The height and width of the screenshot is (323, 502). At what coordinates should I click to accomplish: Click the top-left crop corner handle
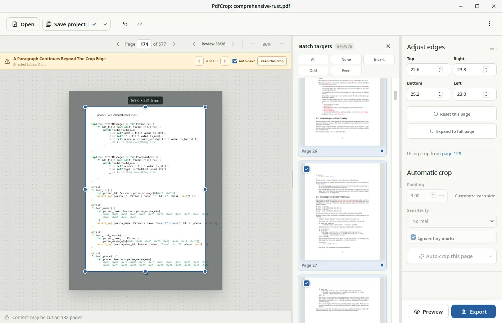[85, 107]
